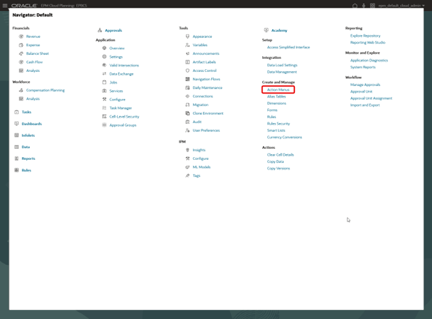Screen dimensions: 432x319
Task: Click the Academy icon
Action: coord(267,30)
